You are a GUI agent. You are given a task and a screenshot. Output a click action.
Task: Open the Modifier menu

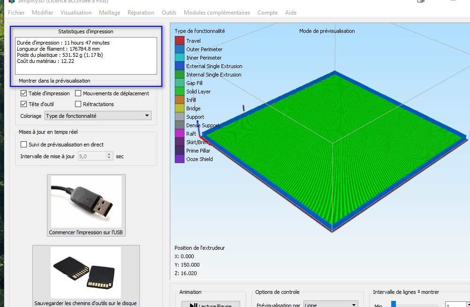(43, 13)
